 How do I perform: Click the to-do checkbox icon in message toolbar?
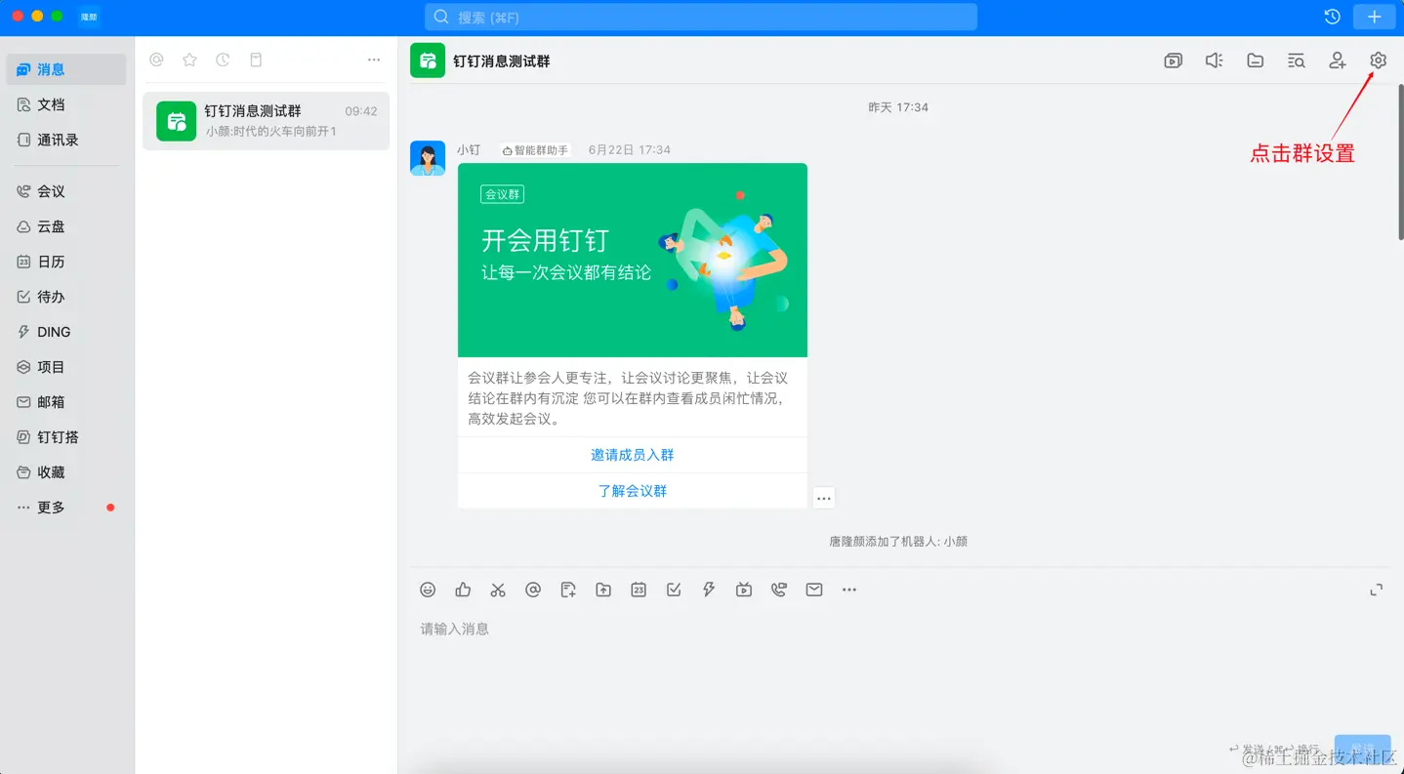coord(674,590)
